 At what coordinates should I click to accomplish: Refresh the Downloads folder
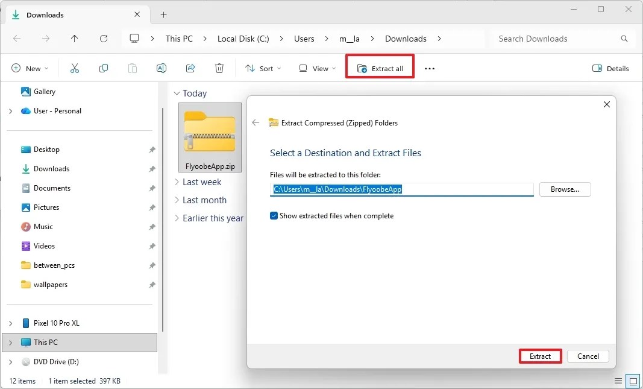tap(103, 39)
